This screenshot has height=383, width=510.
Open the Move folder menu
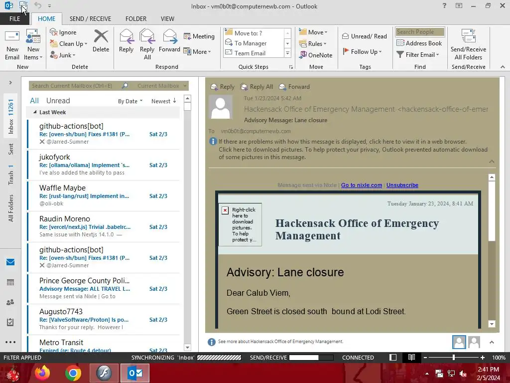point(313,32)
